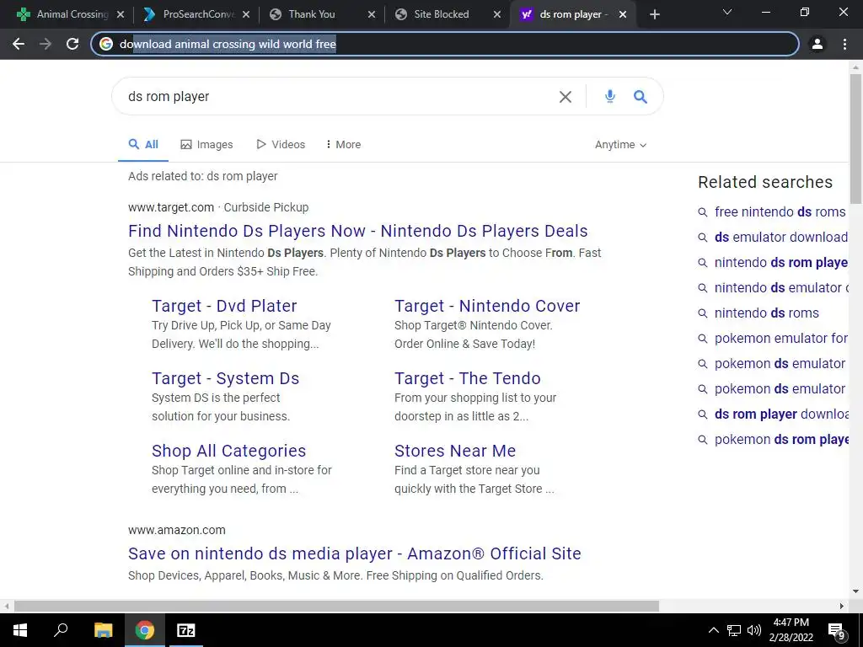Open network status tray icon
863x647 pixels.
(x=734, y=630)
